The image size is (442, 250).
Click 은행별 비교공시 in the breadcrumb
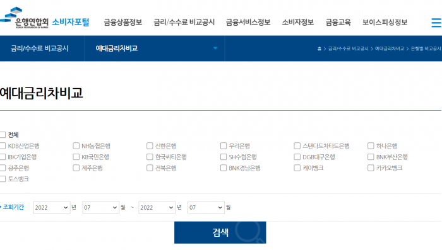(x=426, y=48)
